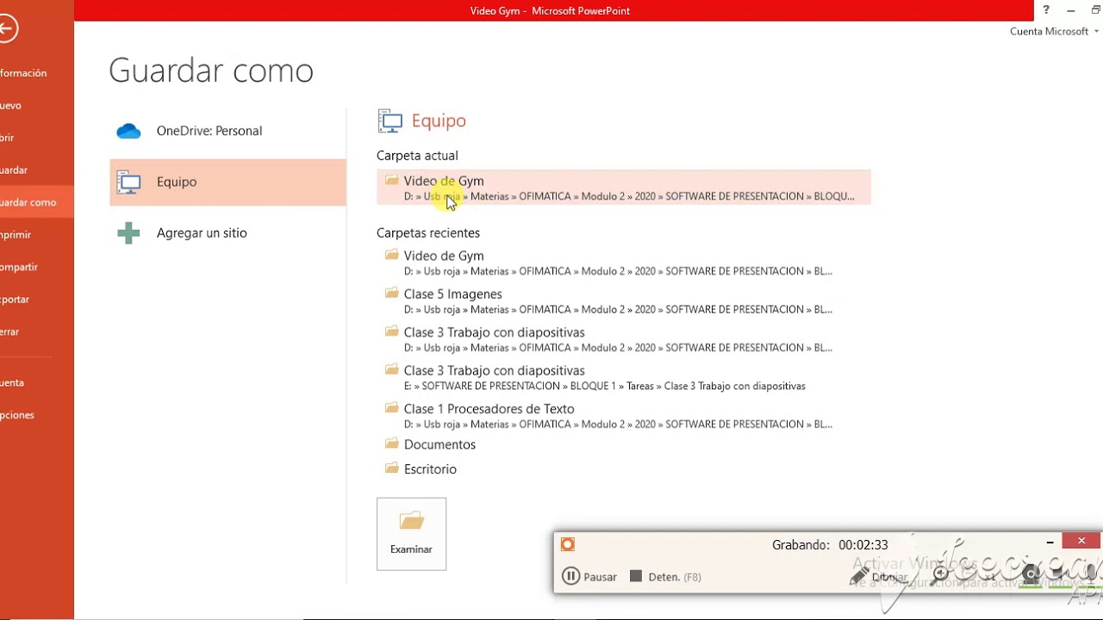Screen dimensions: 1103x620
Task: Click the PowerPoint help question mark
Action: coord(1046,10)
